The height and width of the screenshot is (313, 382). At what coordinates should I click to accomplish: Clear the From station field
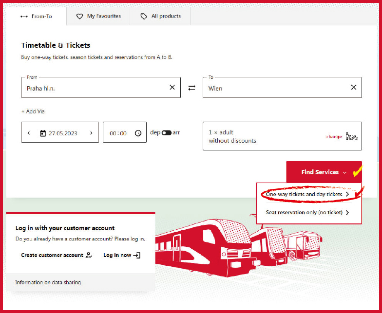pyautogui.click(x=172, y=87)
